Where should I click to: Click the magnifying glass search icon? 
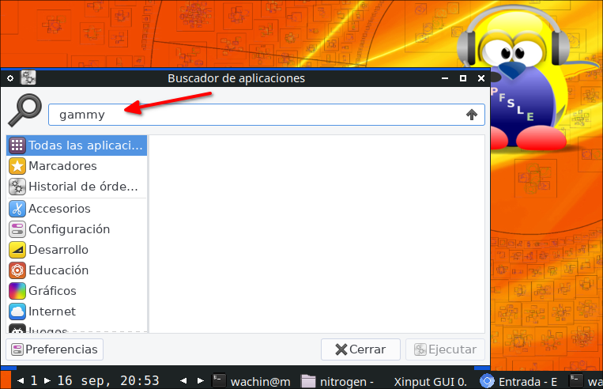pyautogui.click(x=25, y=110)
